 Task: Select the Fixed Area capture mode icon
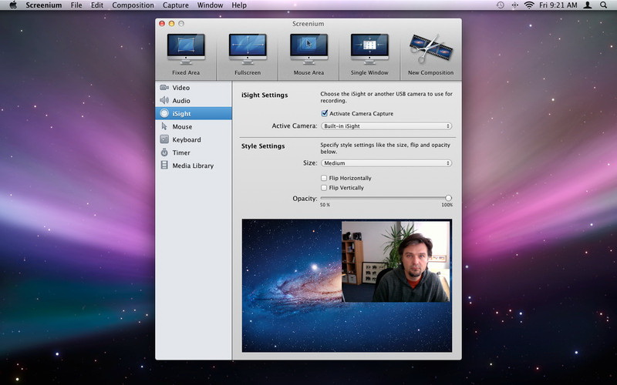click(x=186, y=50)
